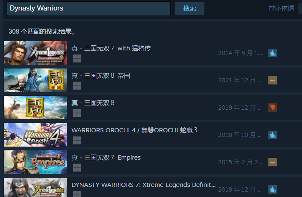
Task: Select the Warriors Orochi 4 thumbnail image
Action: [35, 135]
